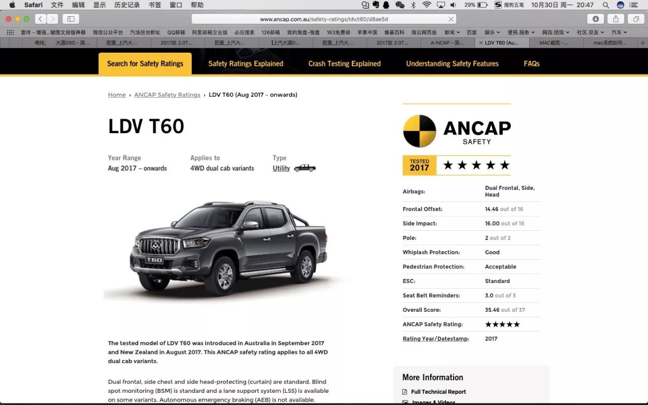This screenshot has height=405, width=648.
Task: Add a new tab with the plus button
Action: [x=643, y=43]
